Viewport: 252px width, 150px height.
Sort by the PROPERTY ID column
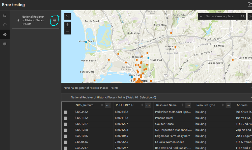tap(142, 105)
